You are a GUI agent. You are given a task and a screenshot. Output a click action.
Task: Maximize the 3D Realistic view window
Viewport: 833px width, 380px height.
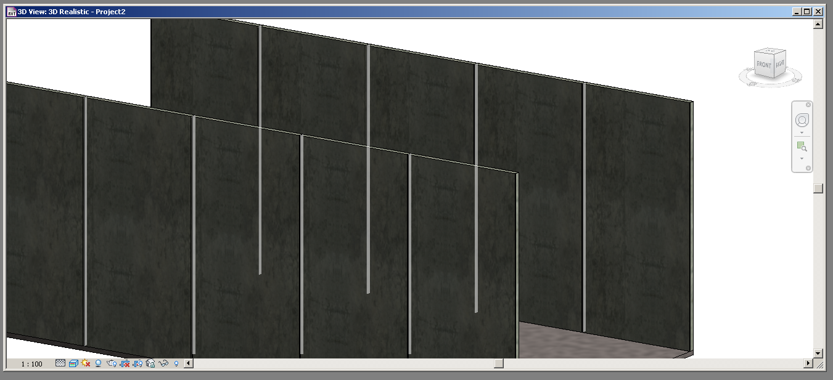807,11
